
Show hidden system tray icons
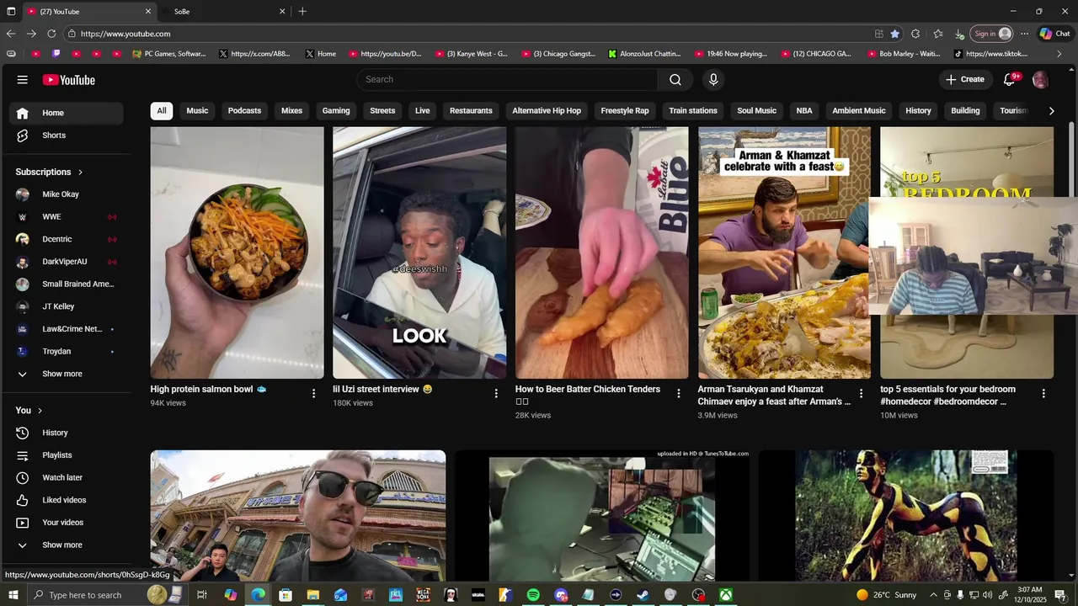point(933,595)
